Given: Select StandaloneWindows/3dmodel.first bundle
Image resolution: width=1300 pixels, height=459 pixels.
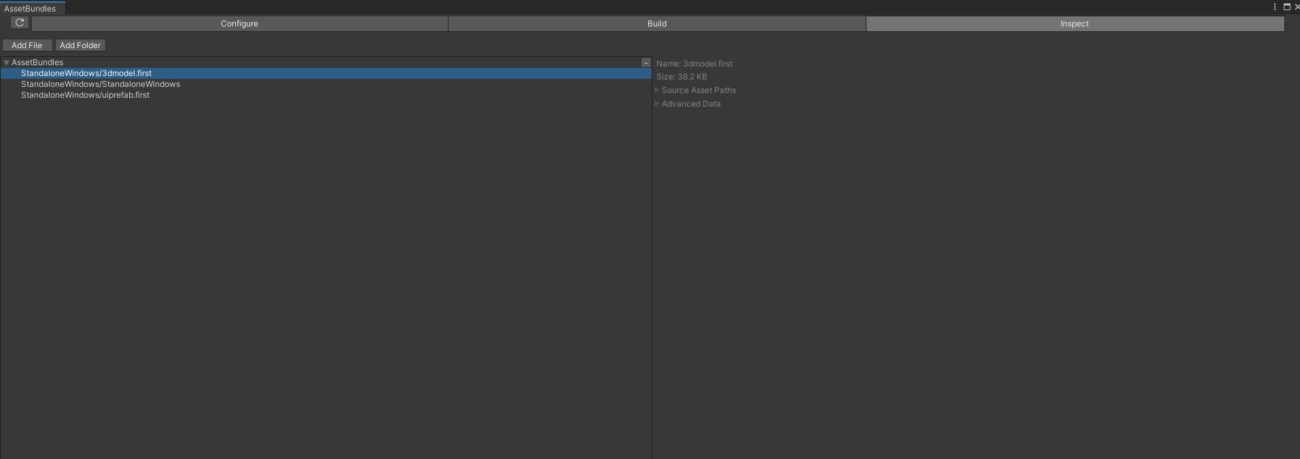Looking at the screenshot, I should [326, 73].
